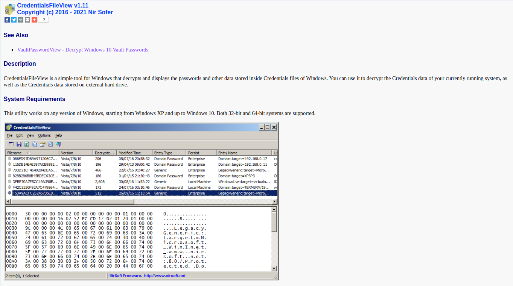
Task: Click the entry name Domain:target=192.168.0.17
Action: (x=242, y=159)
